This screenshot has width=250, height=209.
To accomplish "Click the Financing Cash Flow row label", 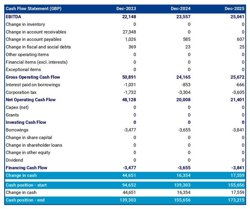I will click(x=26, y=168).
